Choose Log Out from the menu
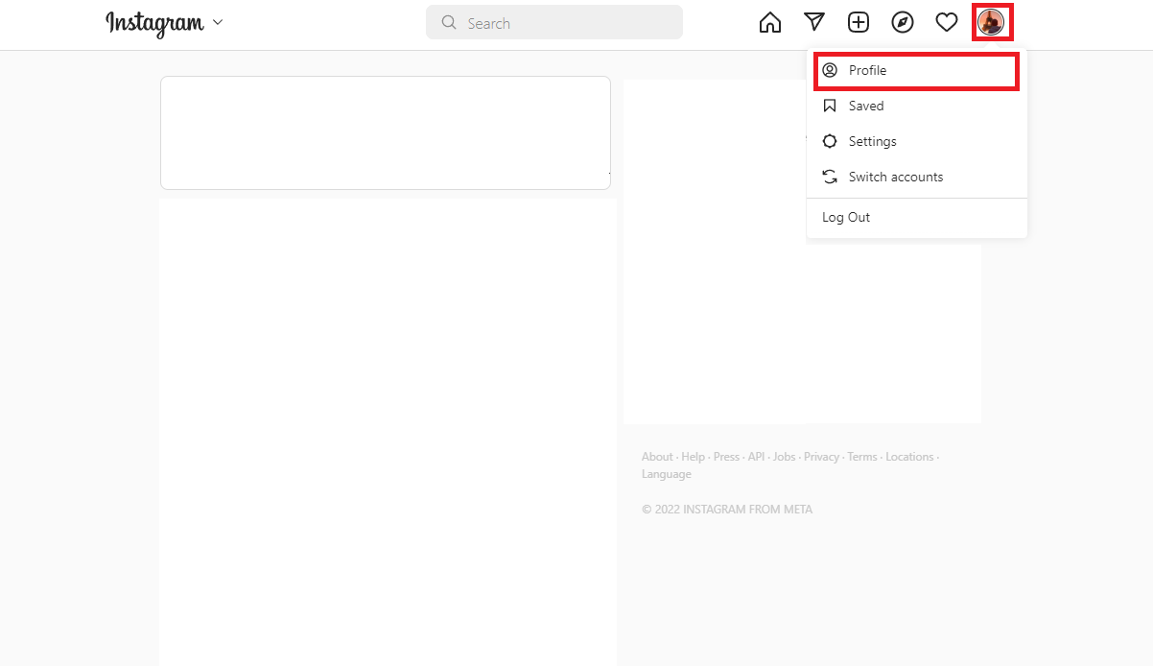1153x666 pixels. click(x=916, y=218)
